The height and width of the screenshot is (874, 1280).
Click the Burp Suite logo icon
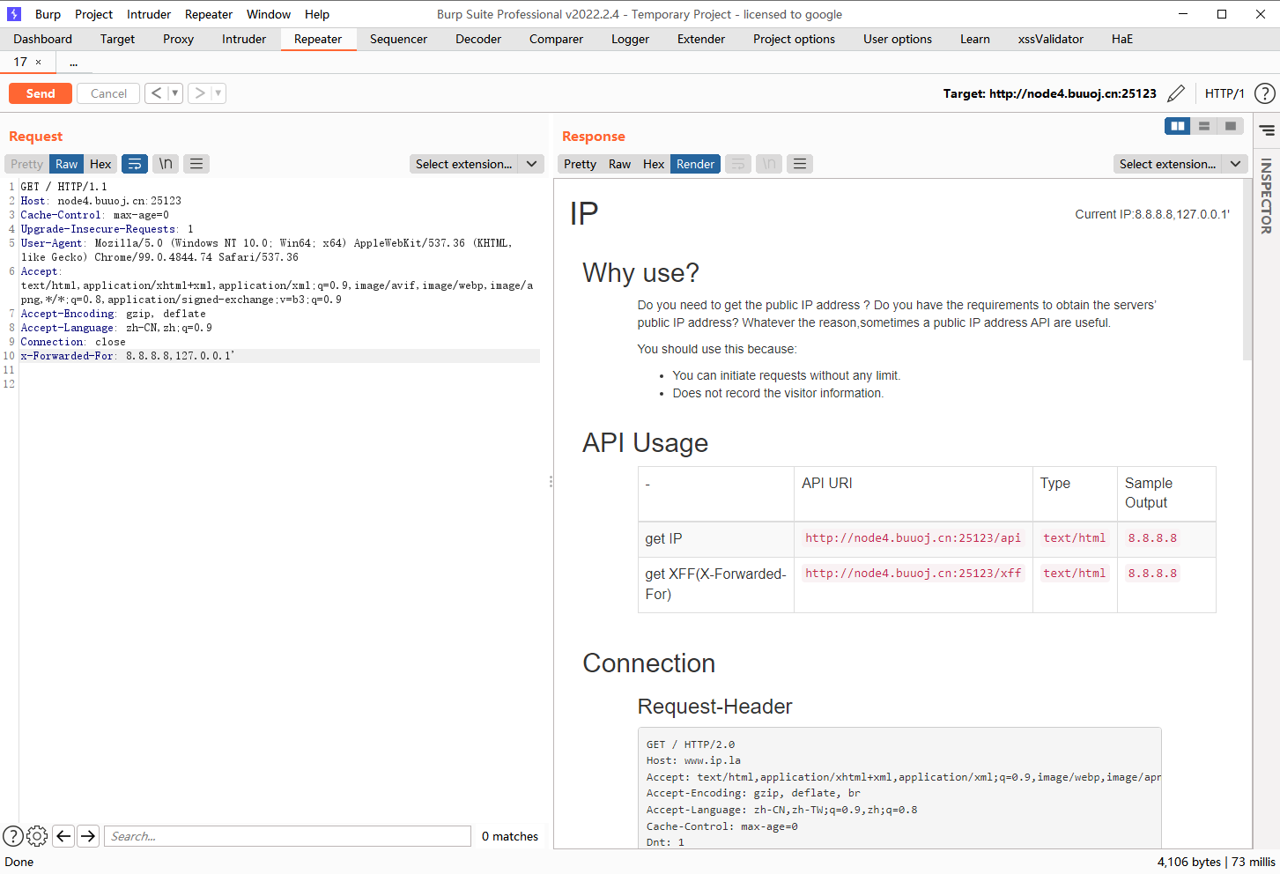13,14
